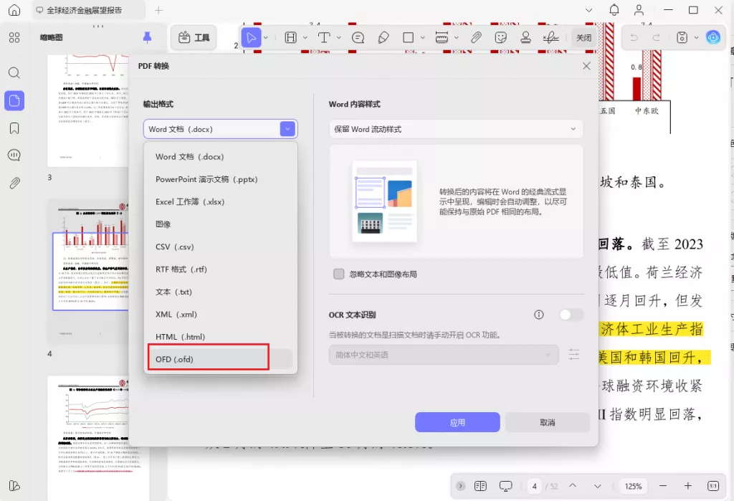Click the search icon in left sidebar
The image size is (734, 501).
coord(14,72)
